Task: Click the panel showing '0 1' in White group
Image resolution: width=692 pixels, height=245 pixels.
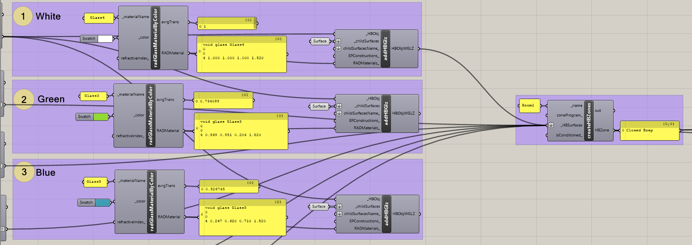Action: pyautogui.click(x=227, y=23)
